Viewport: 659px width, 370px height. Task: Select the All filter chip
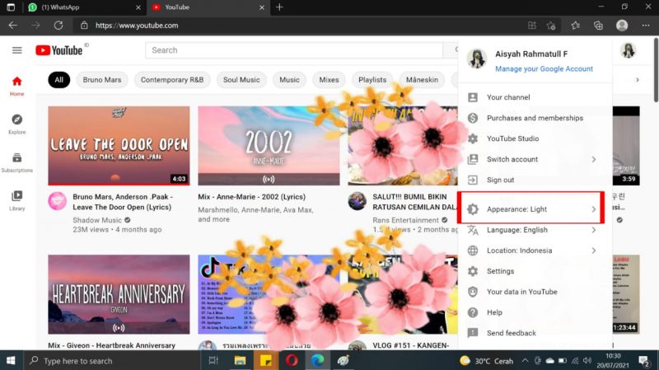pos(58,79)
